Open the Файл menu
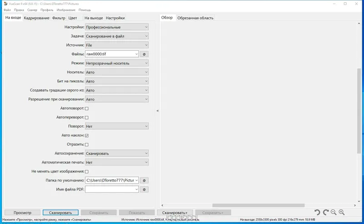 [7, 10]
